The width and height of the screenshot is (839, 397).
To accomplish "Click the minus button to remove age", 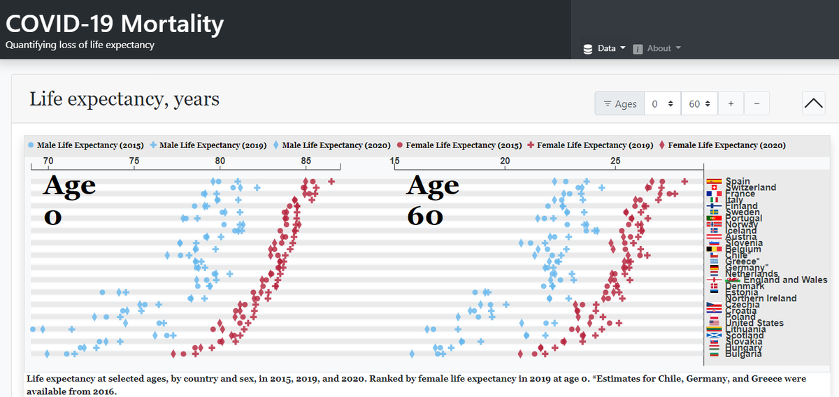I will pos(757,103).
